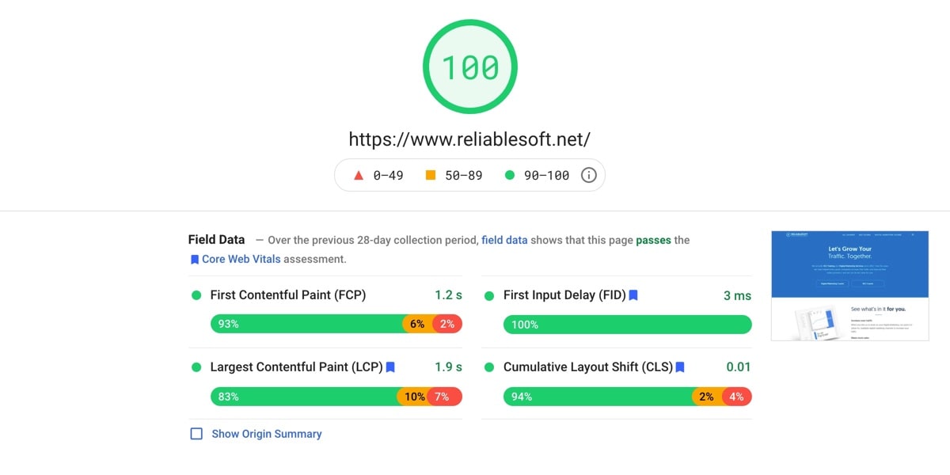
Task: Open the field data link
Action: coord(504,240)
